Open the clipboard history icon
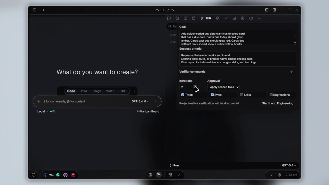Viewport: 329px width, 185px height. click(x=243, y=18)
